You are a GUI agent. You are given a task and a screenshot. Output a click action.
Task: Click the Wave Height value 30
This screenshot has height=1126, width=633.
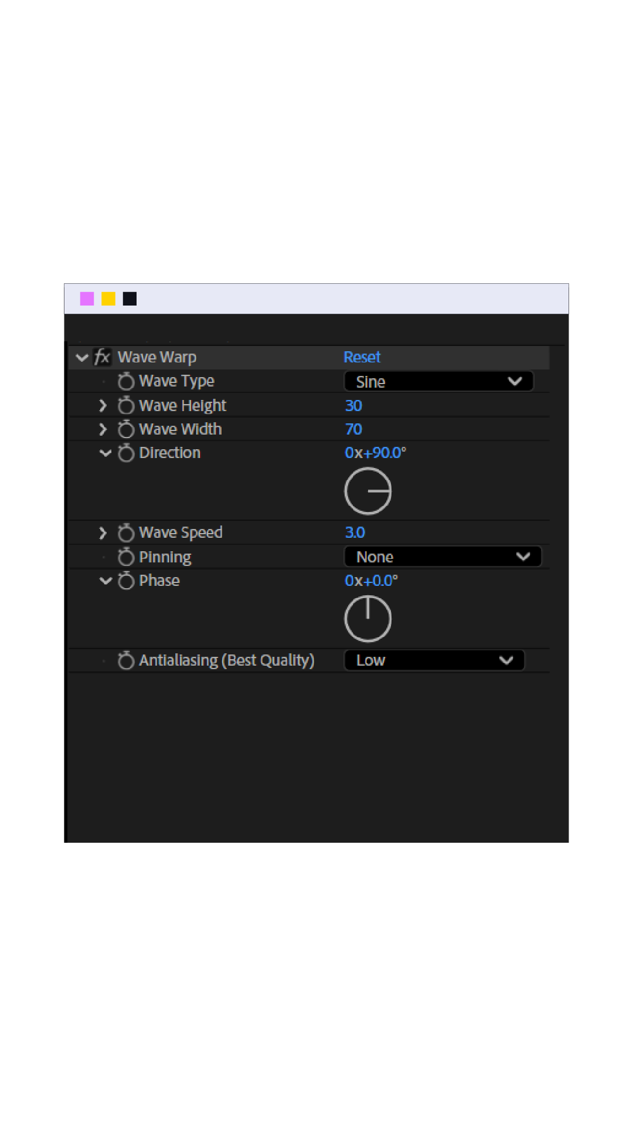pos(353,406)
